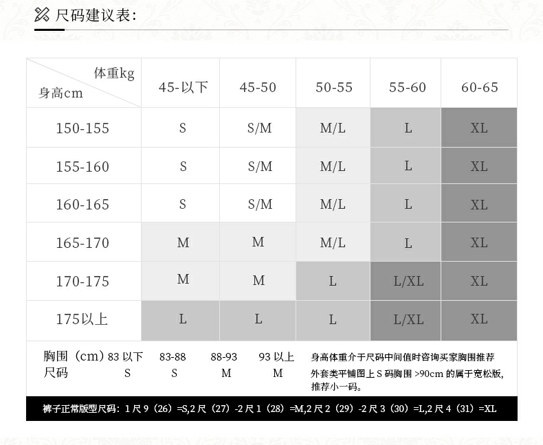The height and width of the screenshot is (445, 543).
Task: Click the L/XL cell in the 170-175 row
Action: click(408, 281)
